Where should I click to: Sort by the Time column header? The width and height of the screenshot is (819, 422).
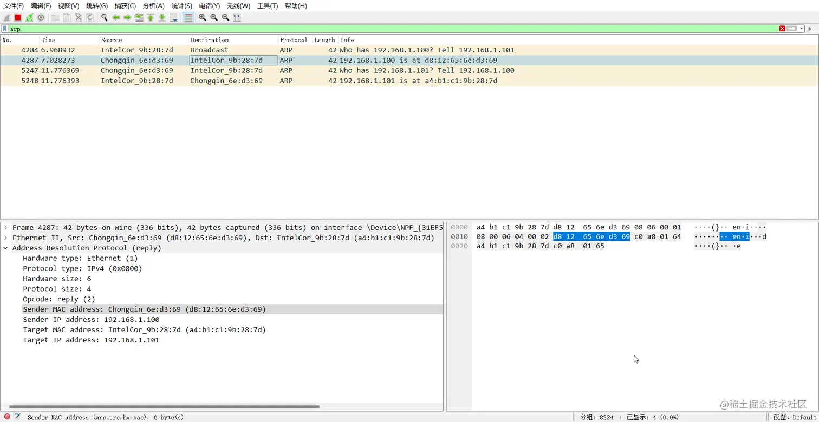coord(69,40)
